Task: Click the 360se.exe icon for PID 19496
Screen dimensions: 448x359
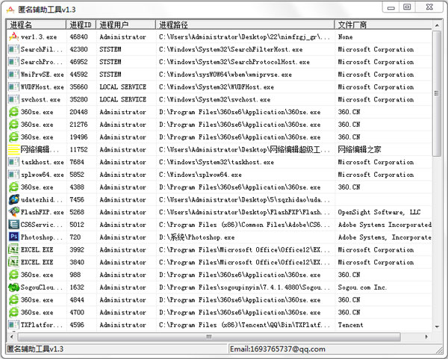Action: click(13, 137)
